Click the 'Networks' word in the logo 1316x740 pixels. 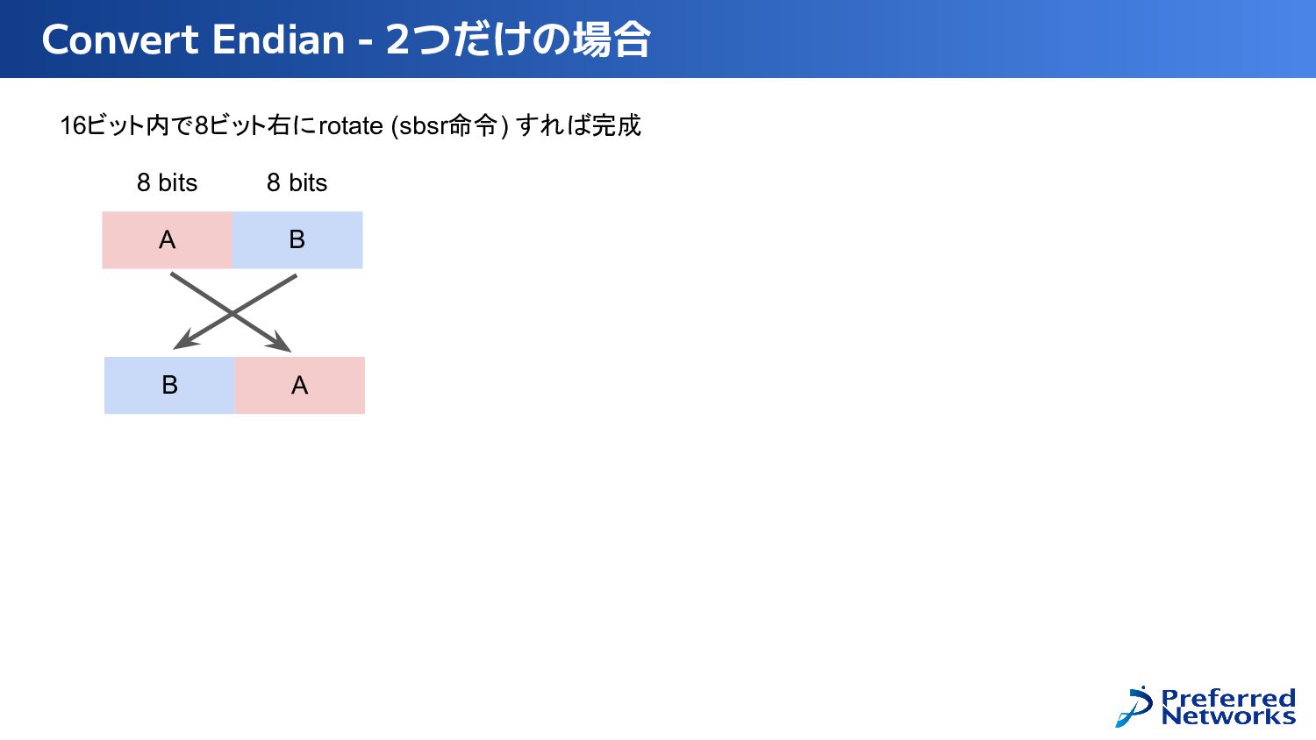(1228, 716)
